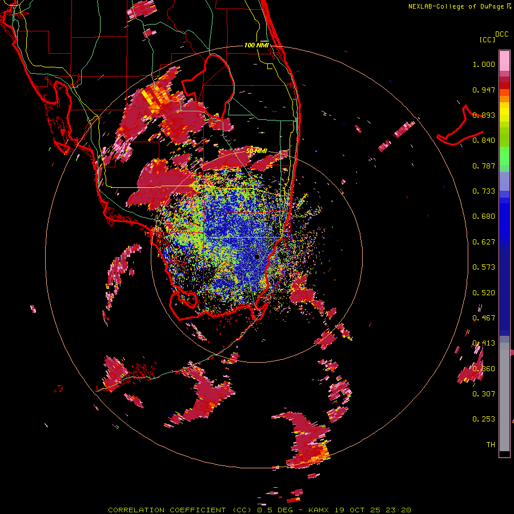Select the 0.520 scale value
Screen dimensions: 514x514
[x=484, y=293]
